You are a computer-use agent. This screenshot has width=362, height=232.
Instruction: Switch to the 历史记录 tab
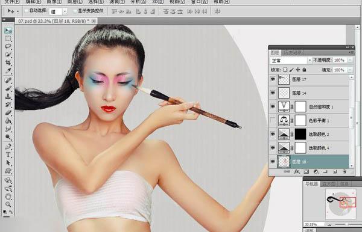[x=293, y=53]
